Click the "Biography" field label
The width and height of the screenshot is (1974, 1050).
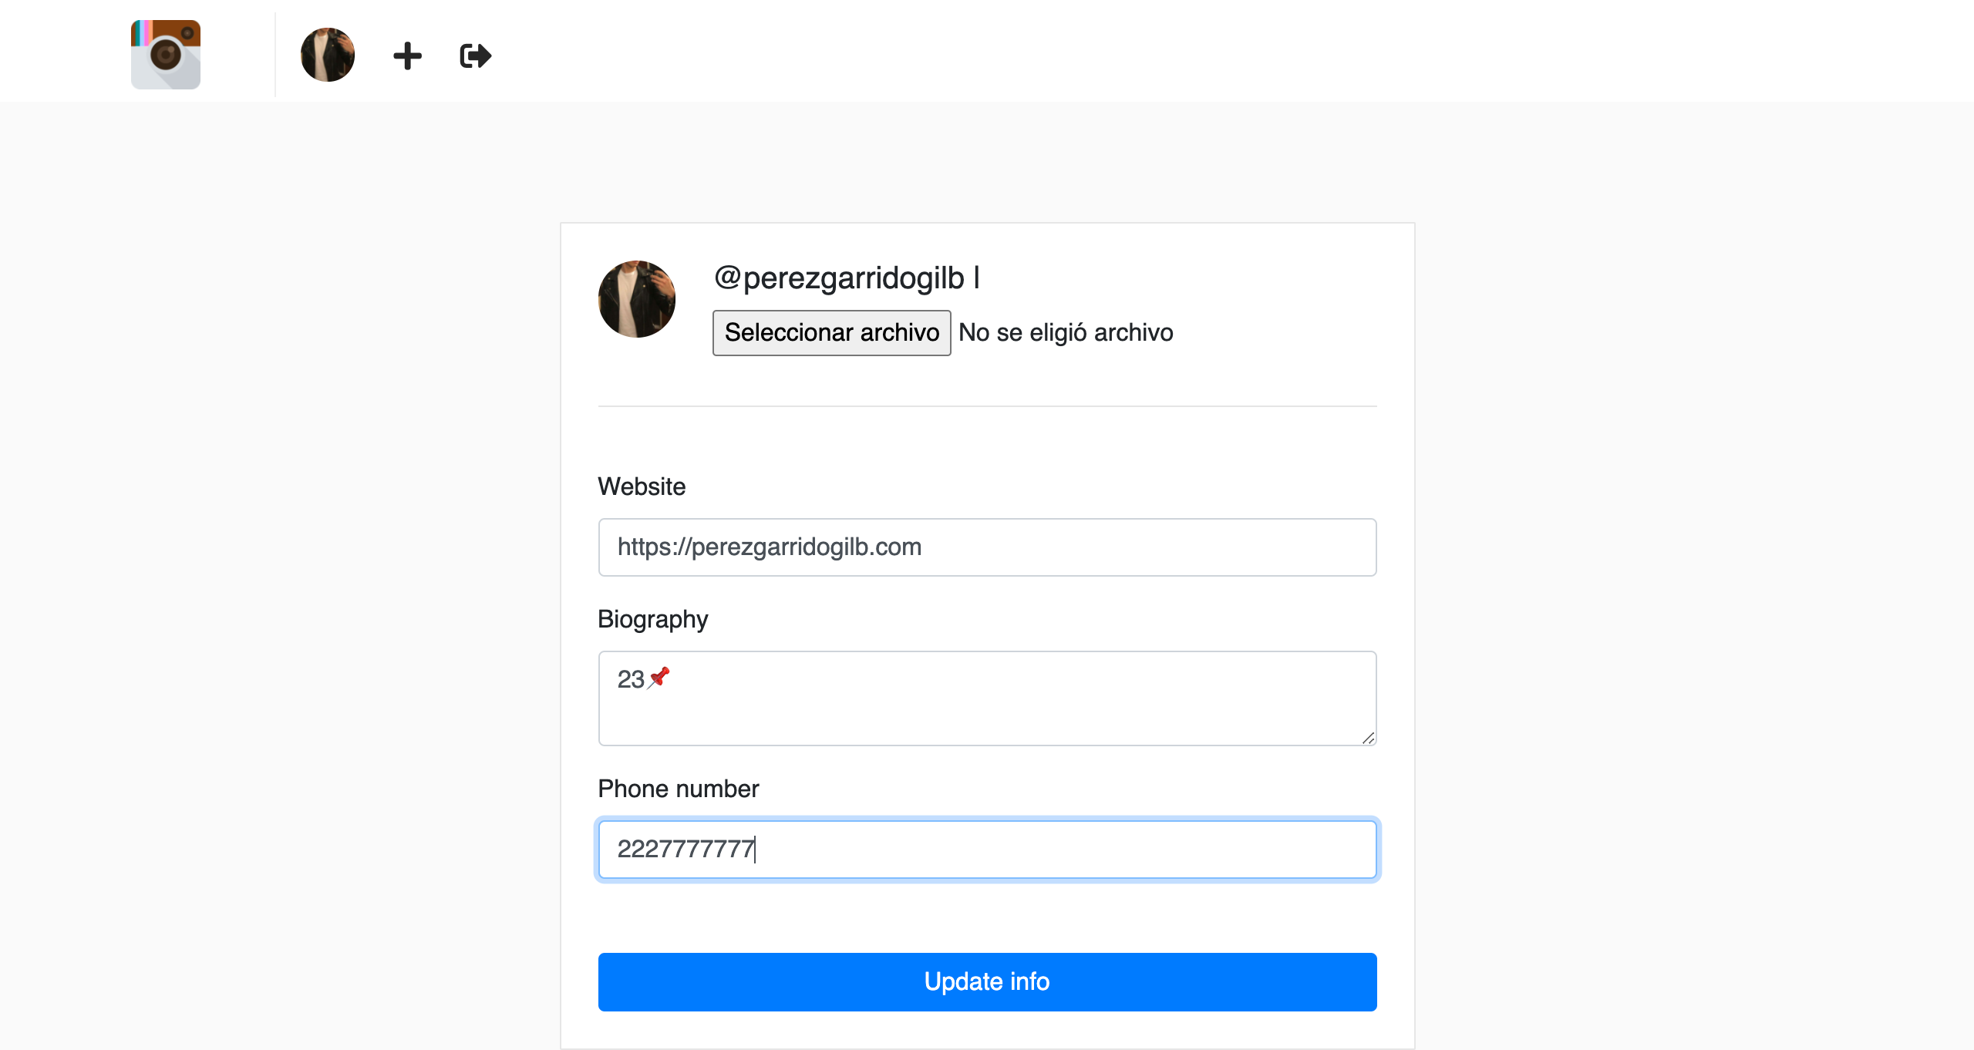tap(652, 619)
